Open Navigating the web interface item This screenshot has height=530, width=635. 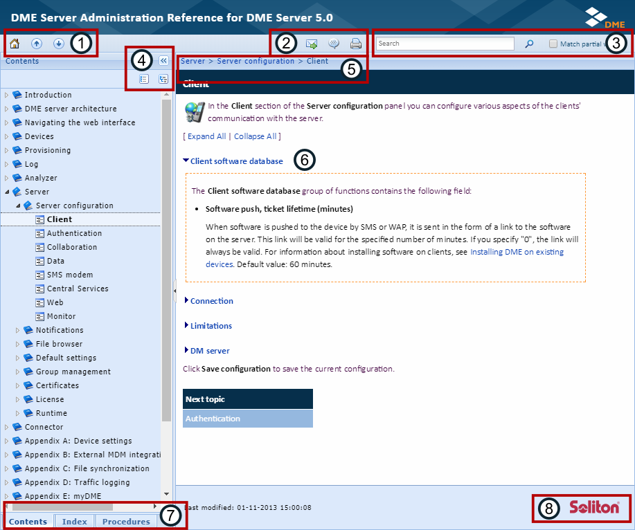click(x=80, y=122)
